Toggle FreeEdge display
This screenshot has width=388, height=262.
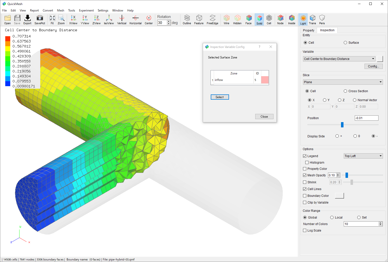click(212, 19)
